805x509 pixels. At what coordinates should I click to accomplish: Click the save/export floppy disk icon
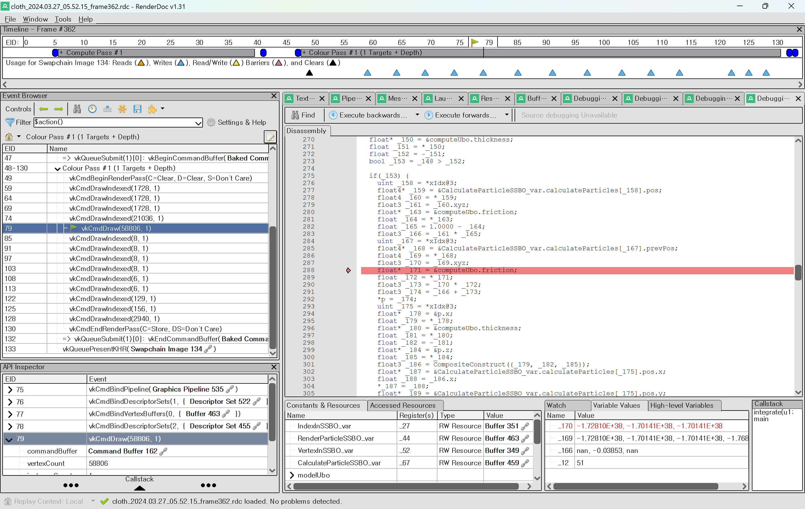(138, 109)
